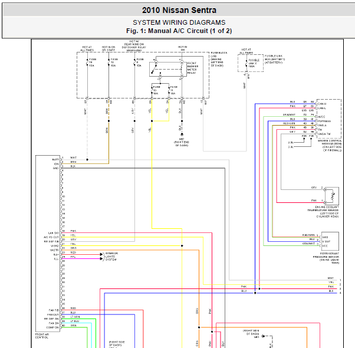
Task: Click the 'FUSIBLE LINK BOX (BATTERY)' label
Action: tap(275, 58)
